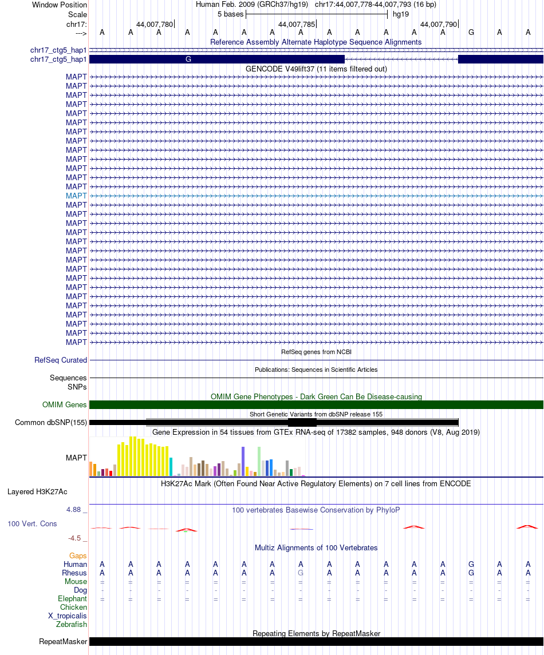Click the Mouse alignment row label

76,582
